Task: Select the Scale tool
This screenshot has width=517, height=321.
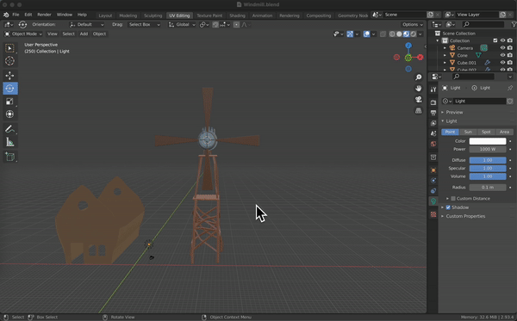Action: tap(9, 101)
